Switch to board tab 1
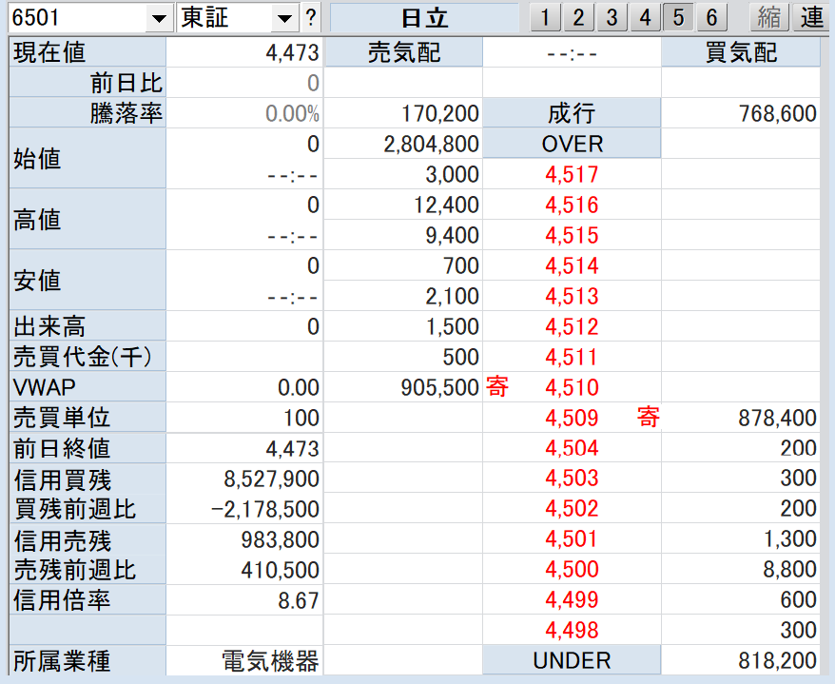835x684 pixels. [x=545, y=17]
